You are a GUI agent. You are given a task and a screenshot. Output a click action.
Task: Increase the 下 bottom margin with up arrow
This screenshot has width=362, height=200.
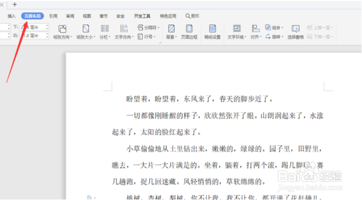pyautogui.click(x=47, y=26)
